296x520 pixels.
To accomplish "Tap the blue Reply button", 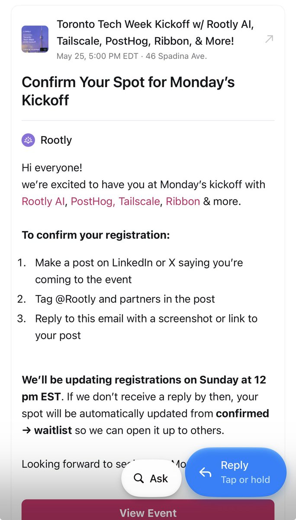I will [236, 472].
